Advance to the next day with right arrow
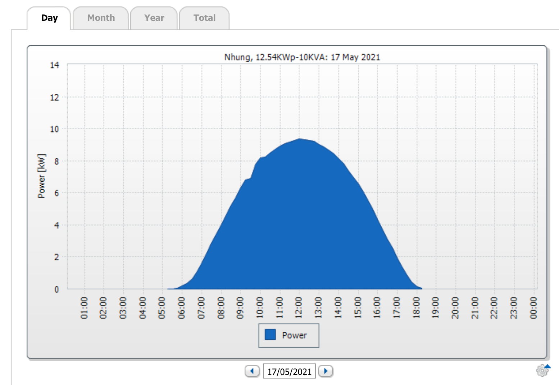The image size is (559, 385). coord(326,371)
